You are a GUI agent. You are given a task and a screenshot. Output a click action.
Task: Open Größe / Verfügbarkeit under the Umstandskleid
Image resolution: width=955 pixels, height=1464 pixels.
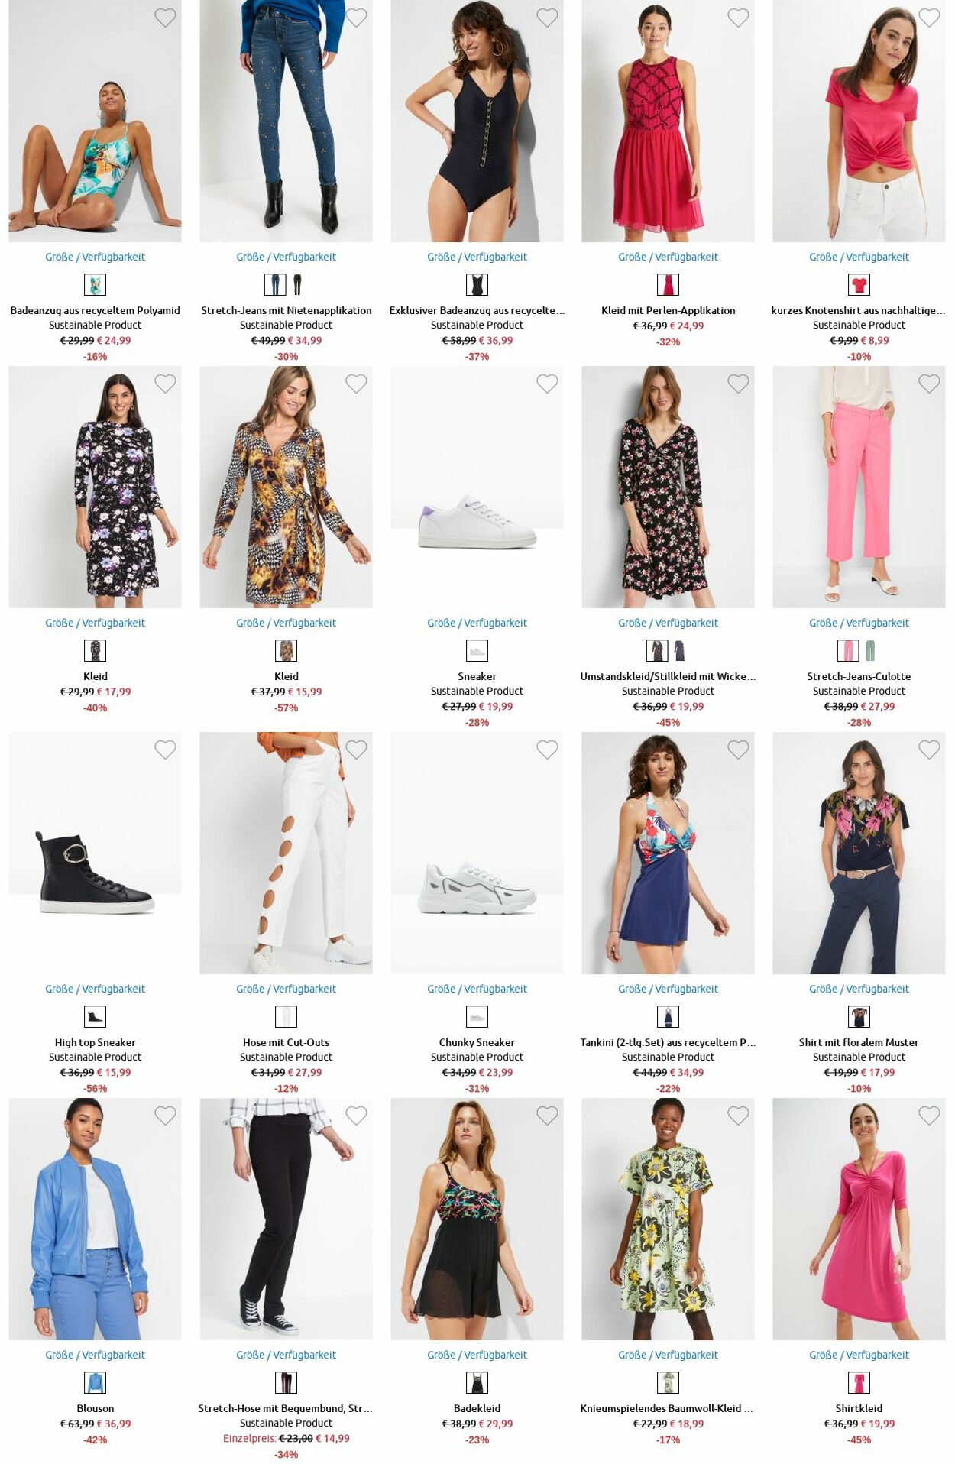coord(668,623)
